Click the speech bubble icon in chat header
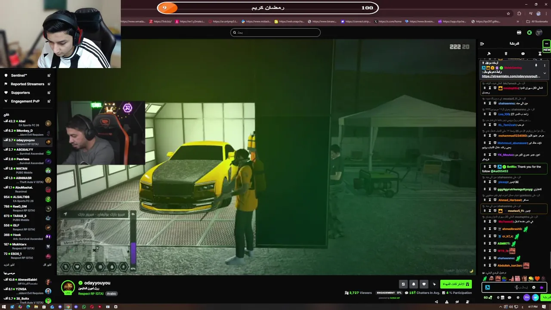 point(523,54)
